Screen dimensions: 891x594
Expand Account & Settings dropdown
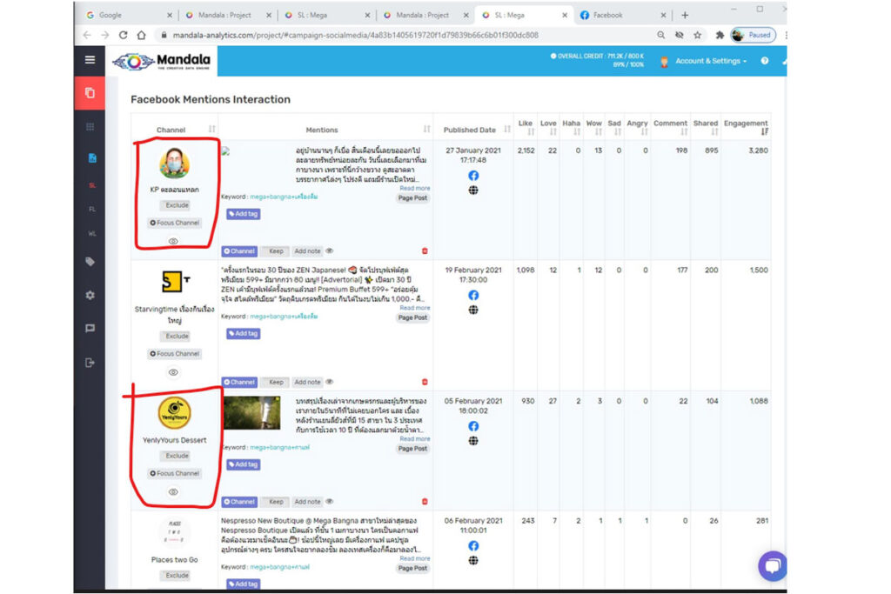(x=711, y=61)
